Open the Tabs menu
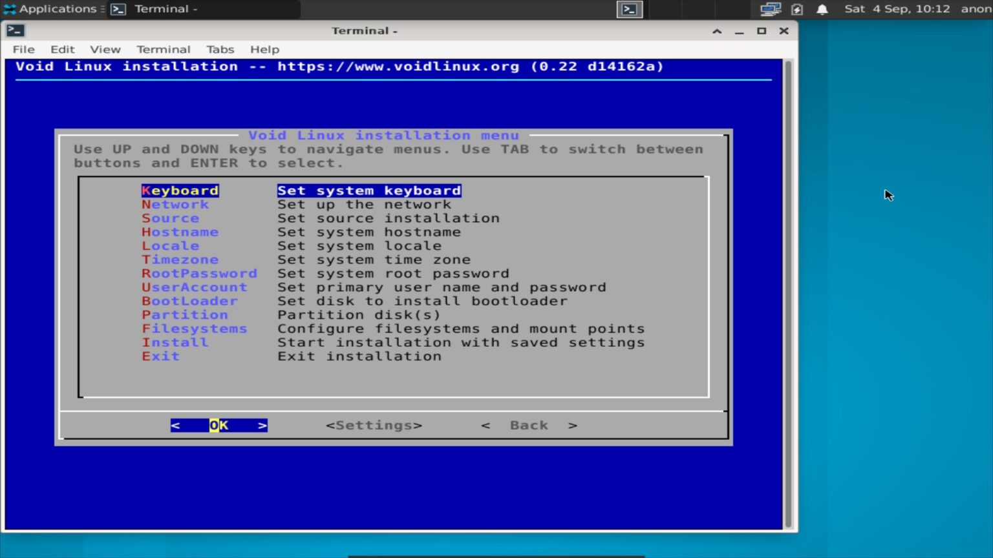The image size is (993, 558). 220,49
